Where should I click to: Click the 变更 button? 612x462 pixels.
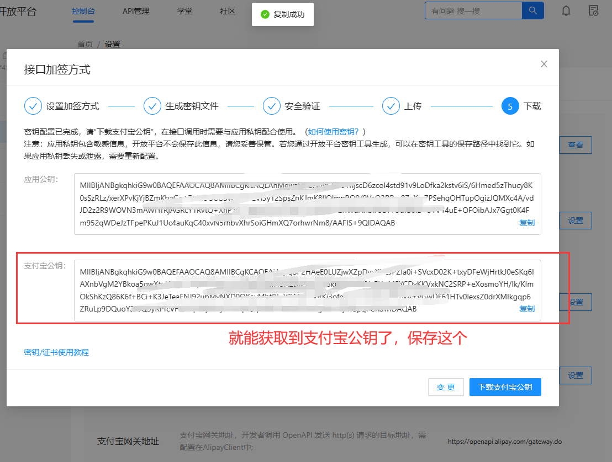[x=446, y=387]
